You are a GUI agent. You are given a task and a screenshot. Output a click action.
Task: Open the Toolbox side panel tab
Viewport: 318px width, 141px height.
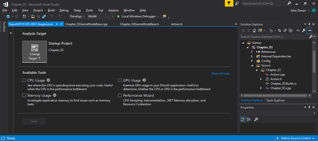click(4, 27)
